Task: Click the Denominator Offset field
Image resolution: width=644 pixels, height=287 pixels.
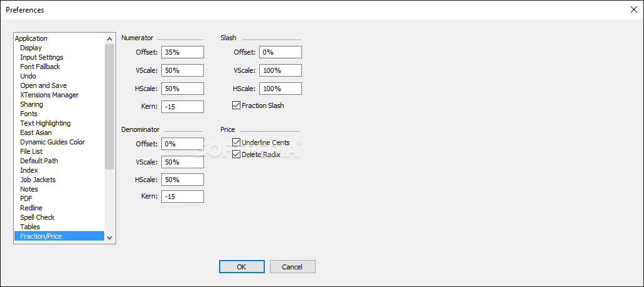Action: [183, 144]
